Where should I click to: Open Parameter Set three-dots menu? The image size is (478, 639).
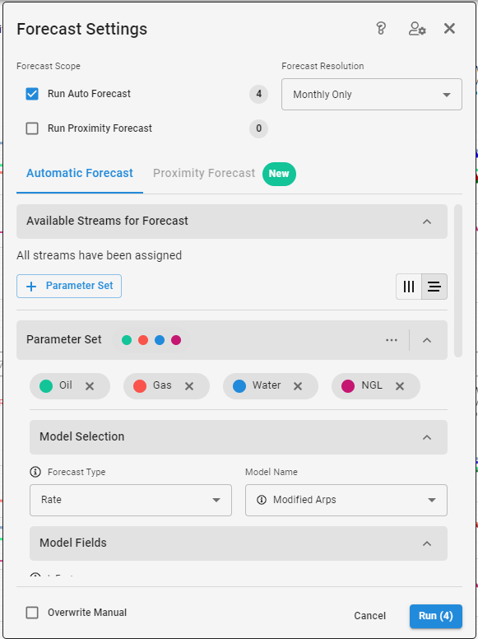pyautogui.click(x=392, y=340)
